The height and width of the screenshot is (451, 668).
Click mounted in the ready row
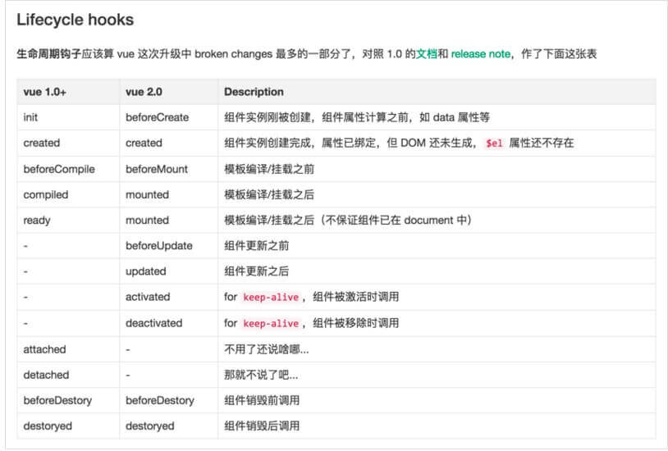[x=148, y=221]
